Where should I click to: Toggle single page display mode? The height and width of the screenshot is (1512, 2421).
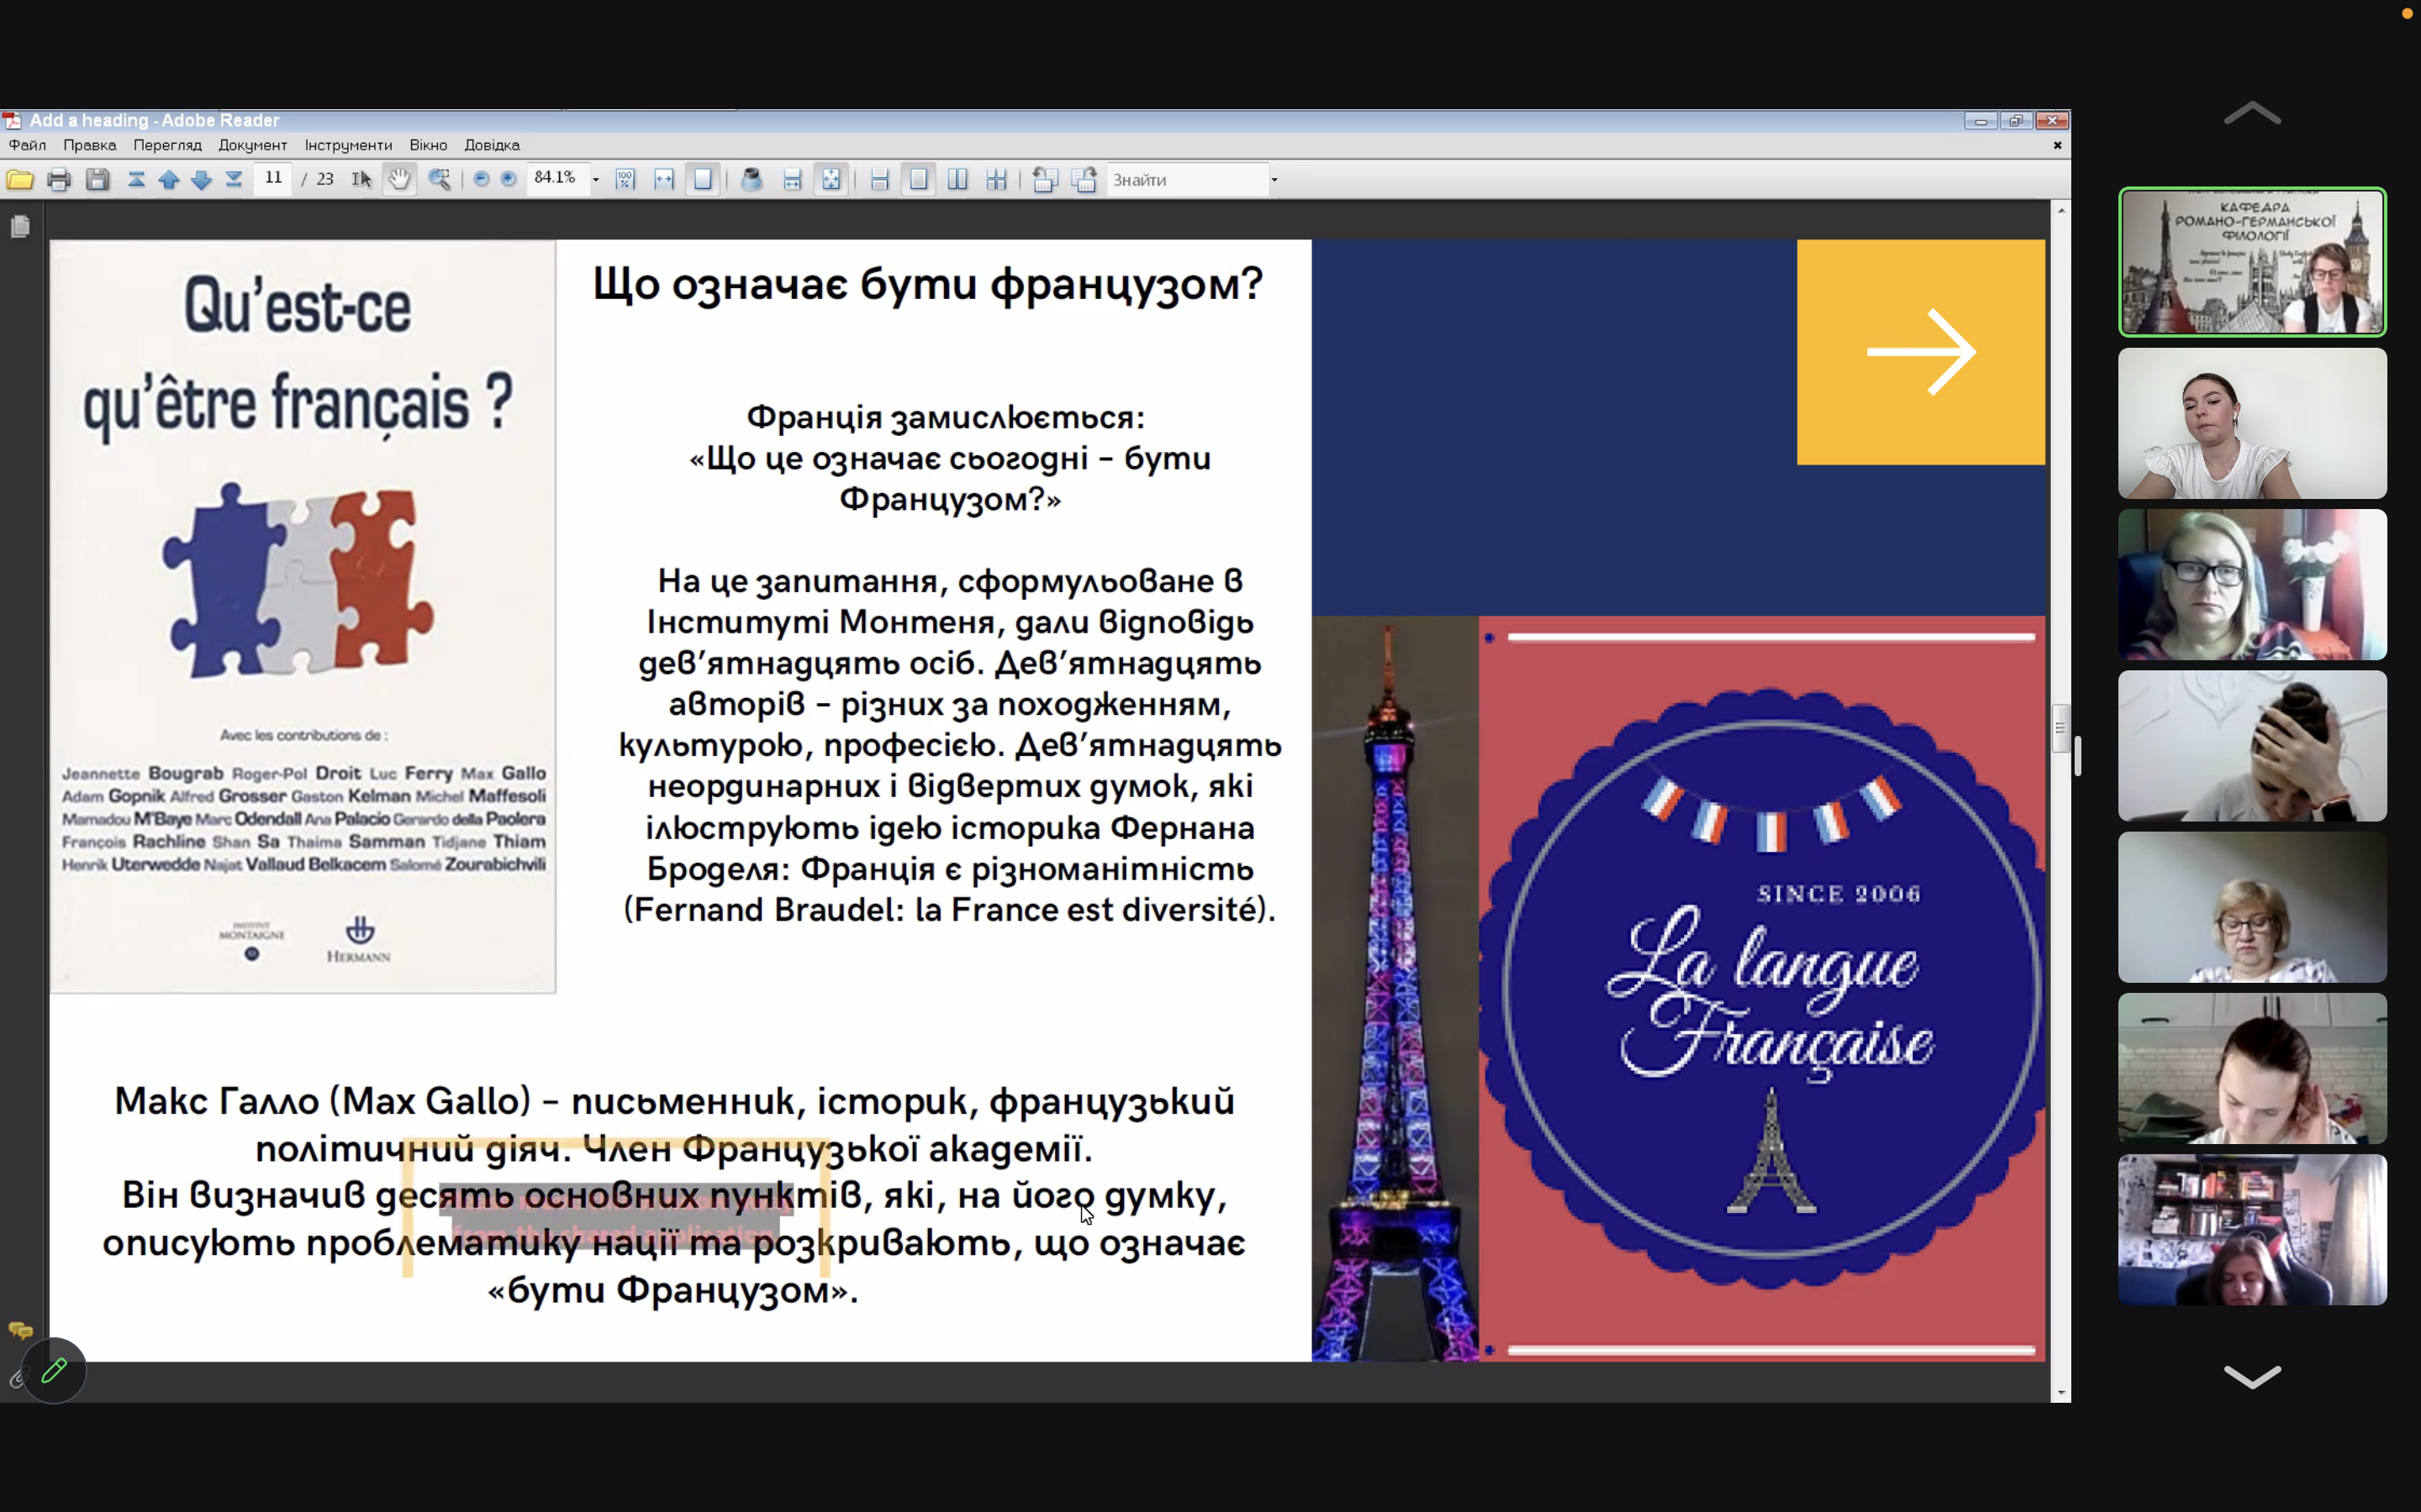coord(918,179)
